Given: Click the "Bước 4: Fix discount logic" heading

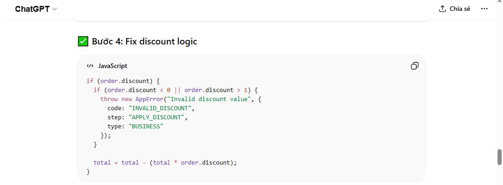Looking at the screenshot, I should click(144, 42).
